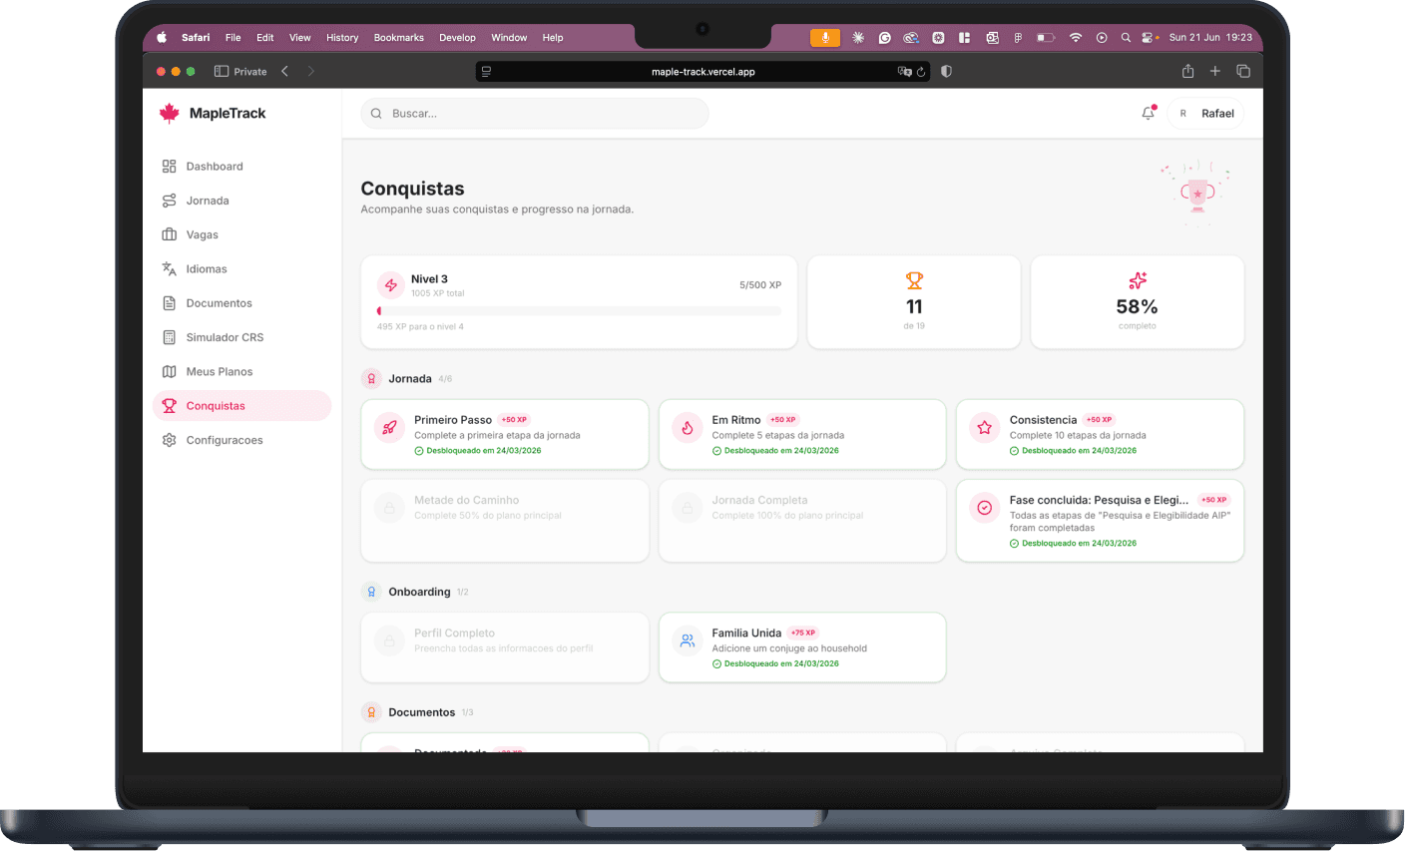Open Configuracoes gear icon
This screenshot has width=1405, height=851.
point(169,440)
